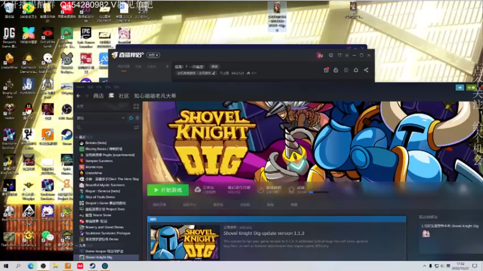Viewport: 483px width, 271px height.
Task: Open friend avatar under friends who play
Action: pyautogui.click(x=426, y=234)
